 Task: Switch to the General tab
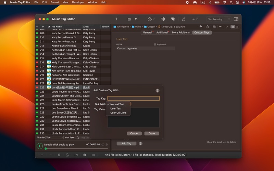pos(148,32)
